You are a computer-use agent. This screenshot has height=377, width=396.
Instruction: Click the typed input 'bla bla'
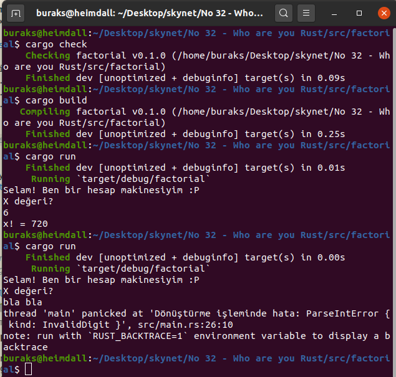[x=22, y=302]
